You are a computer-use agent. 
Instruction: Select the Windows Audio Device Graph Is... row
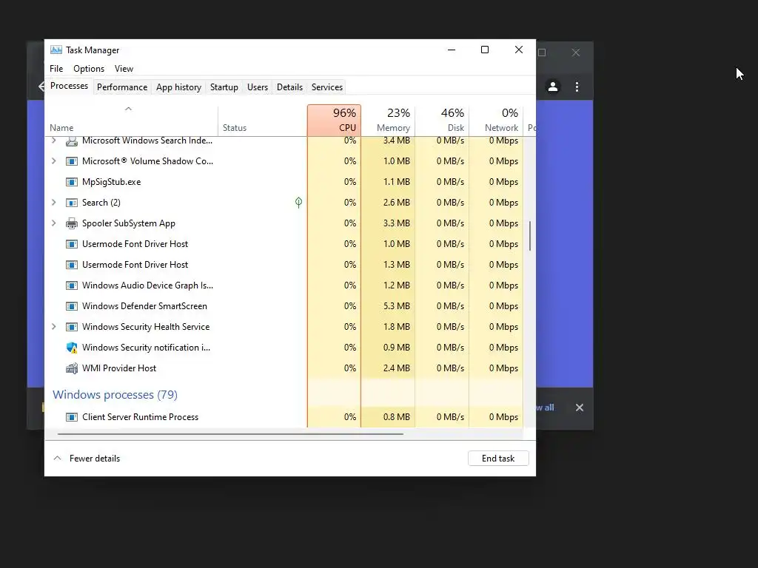tap(284, 285)
